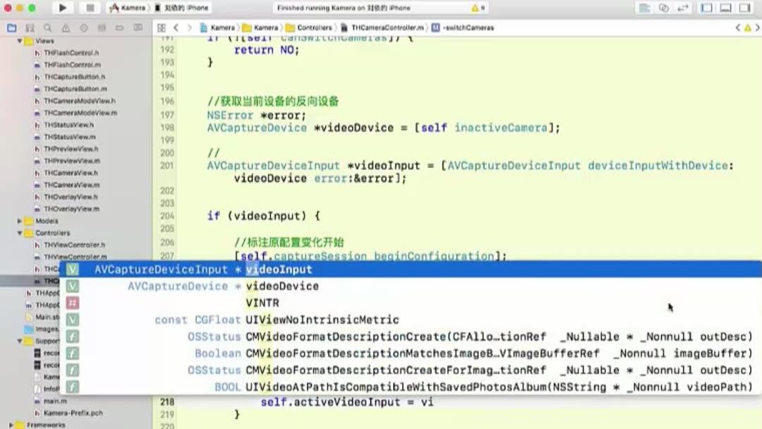Image resolution: width=762 pixels, height=429 pixels.
Task: Open the Find navigator magnifying glass
Action: tap(46, 28)
